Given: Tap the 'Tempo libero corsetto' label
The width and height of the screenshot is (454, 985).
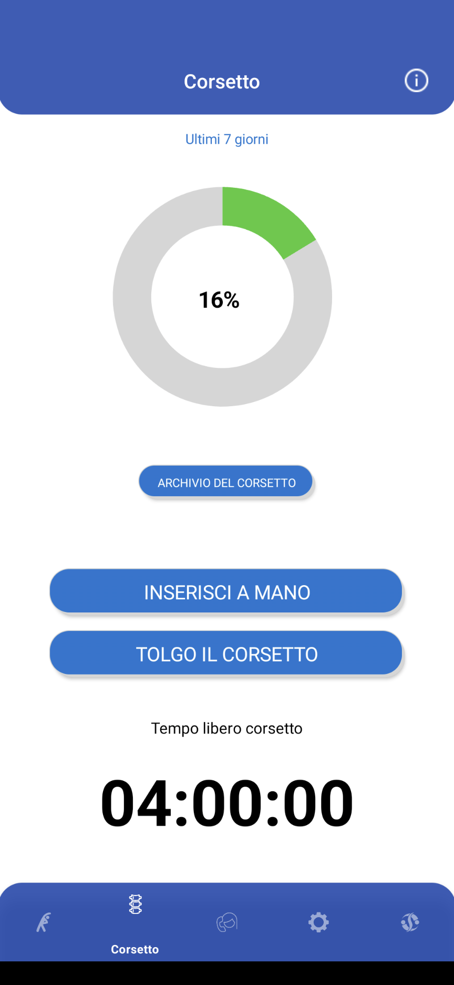Looking at the screenshot, I should pos(227,728).
